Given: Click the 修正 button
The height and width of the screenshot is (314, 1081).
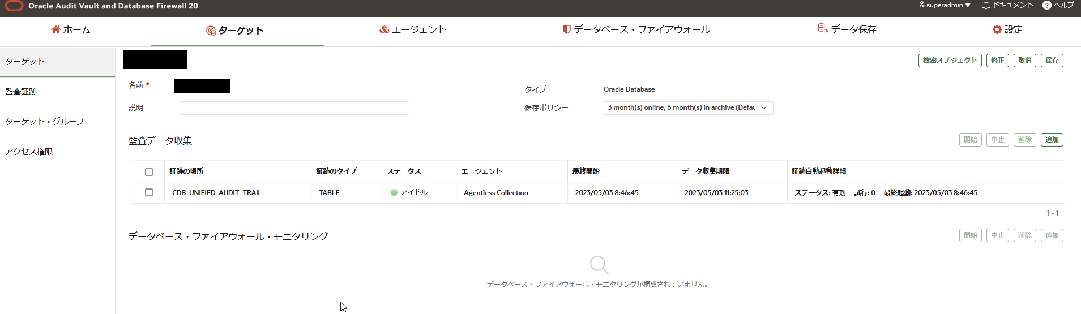Looking at the screenshot, I should pos(997,61).
